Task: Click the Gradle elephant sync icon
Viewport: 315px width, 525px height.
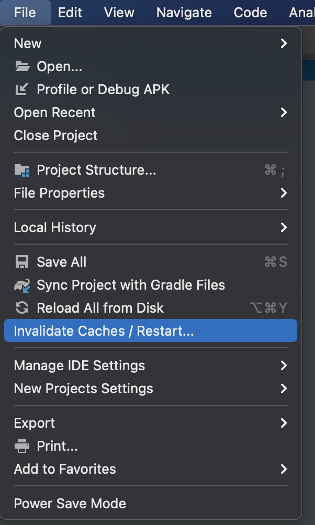Action: 22,285
